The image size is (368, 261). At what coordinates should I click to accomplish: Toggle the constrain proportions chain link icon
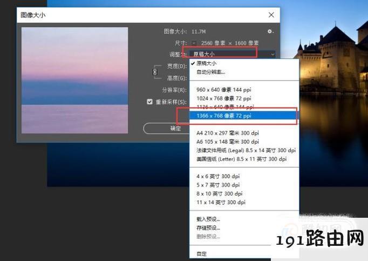click(x=155, y=72)
